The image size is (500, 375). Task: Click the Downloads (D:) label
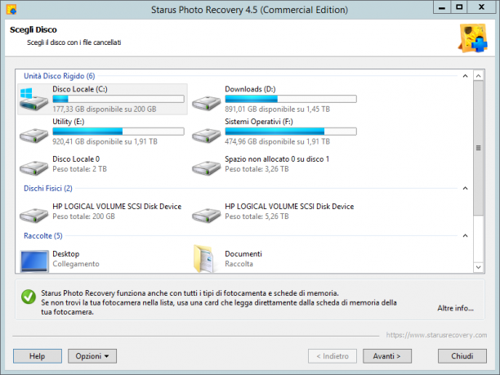click(x=250, y=89)
